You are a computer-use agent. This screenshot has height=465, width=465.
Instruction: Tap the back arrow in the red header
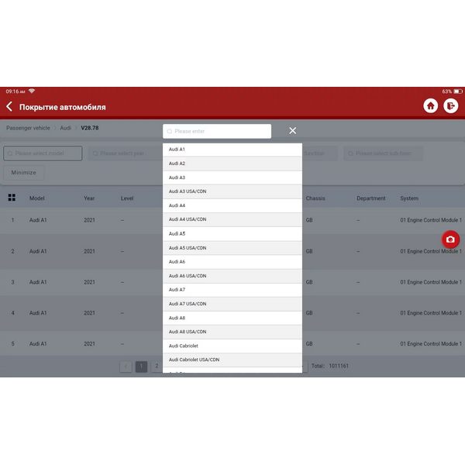(9, 106)
